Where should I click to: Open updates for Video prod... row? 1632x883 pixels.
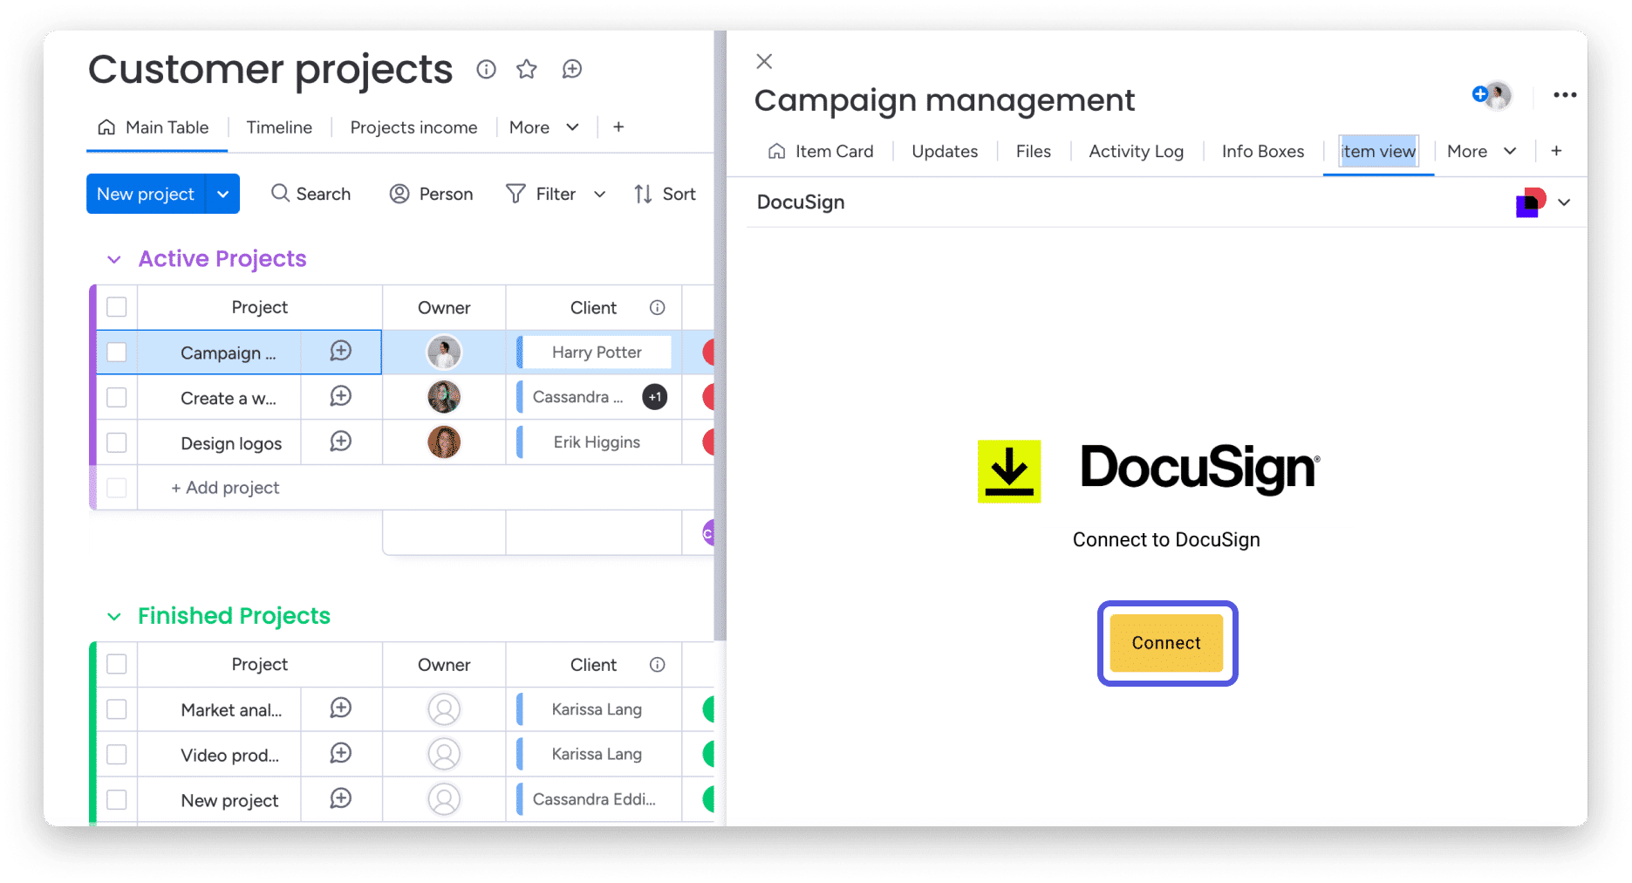coord(341,753)
